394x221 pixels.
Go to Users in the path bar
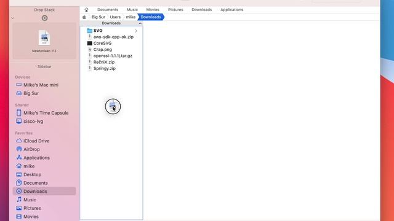[x=115, y=17]
